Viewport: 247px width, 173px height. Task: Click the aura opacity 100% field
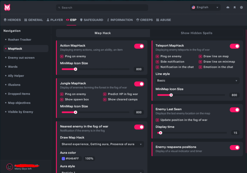89,159
